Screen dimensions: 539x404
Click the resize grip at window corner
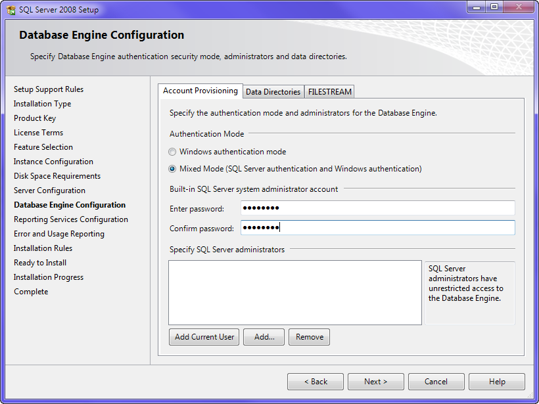tap(530, 395)
